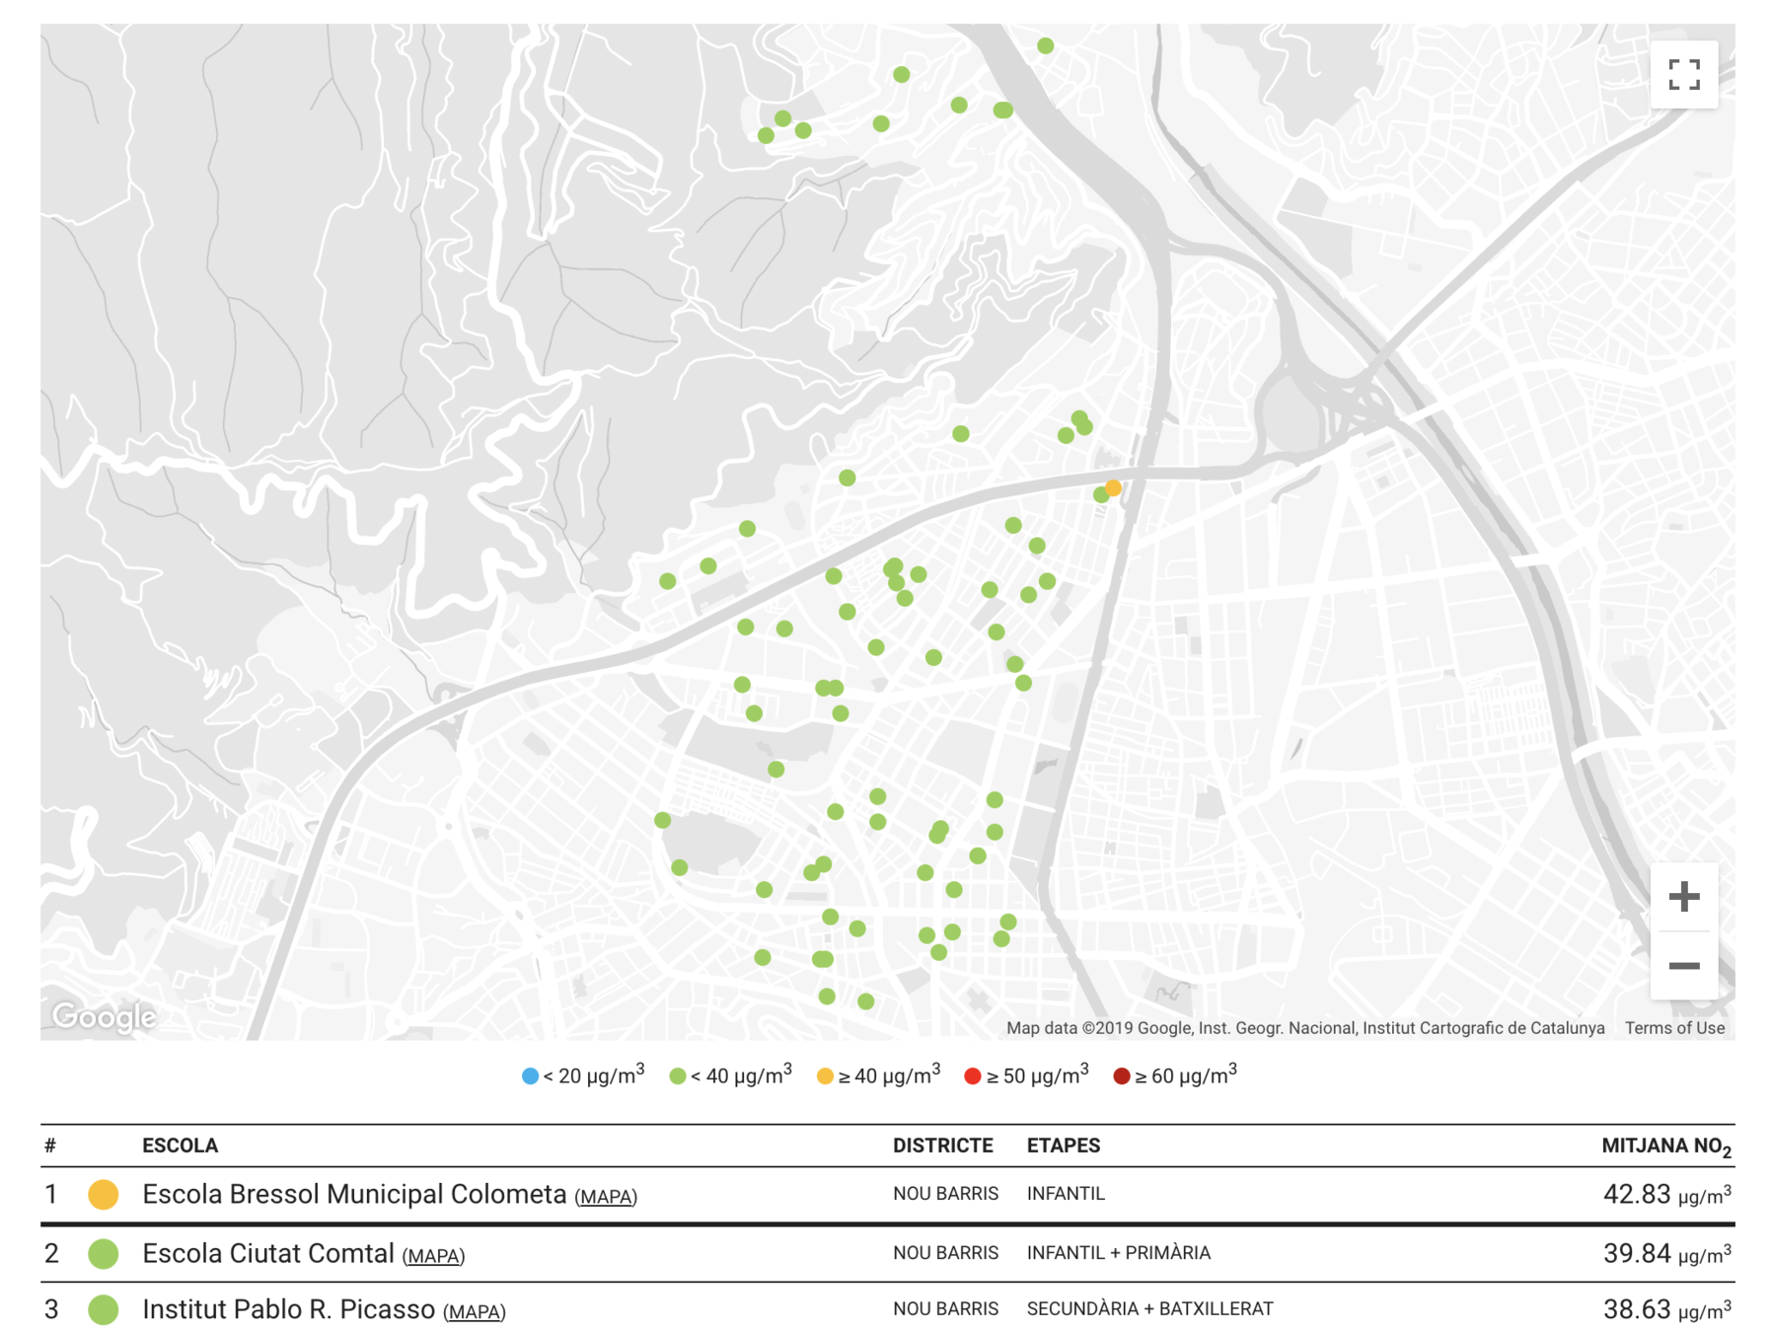This screenshot has height=1332, width=1771.
Task: Select the 38.63 µg/m³ value
Action: (1667, 1309)
